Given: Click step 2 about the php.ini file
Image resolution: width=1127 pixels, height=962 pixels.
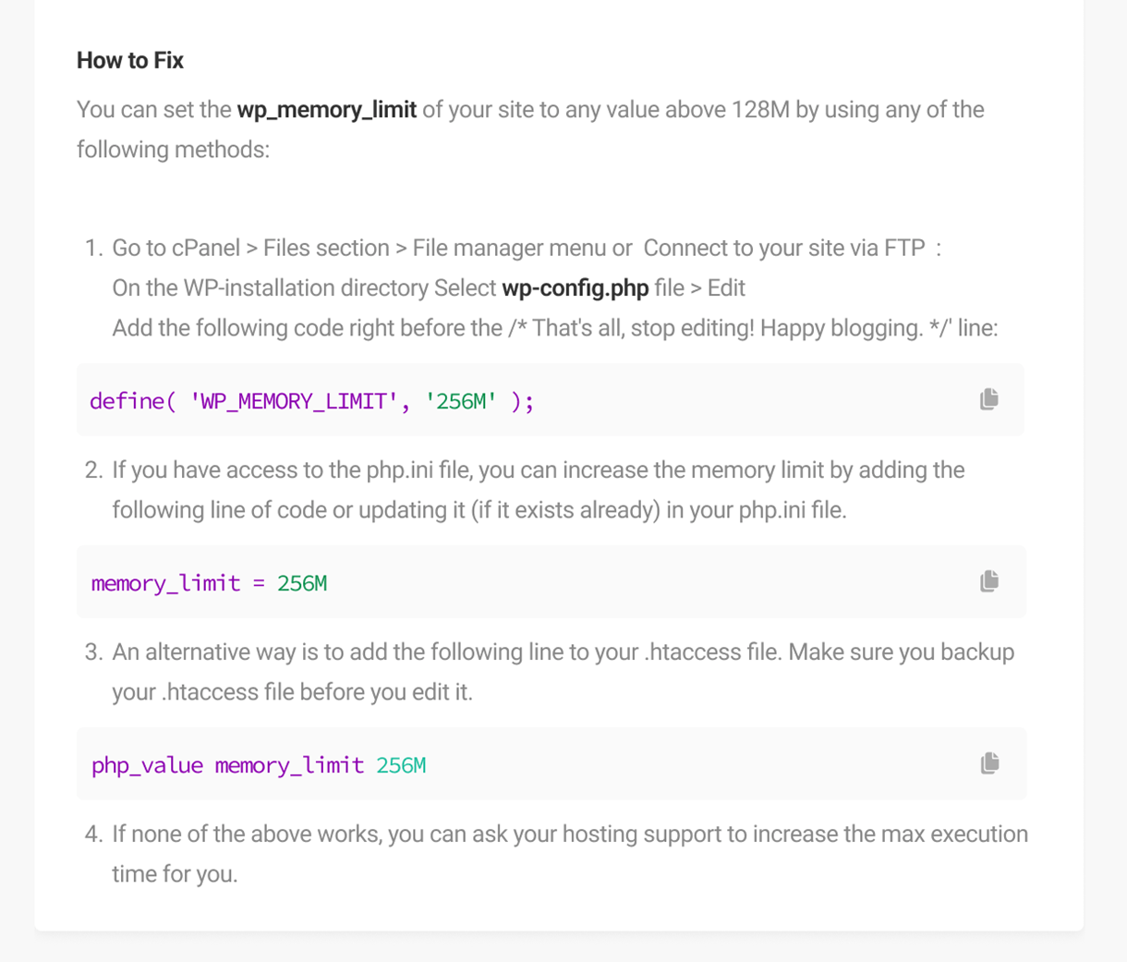Looking at the screenshot, I should [539, 490].
